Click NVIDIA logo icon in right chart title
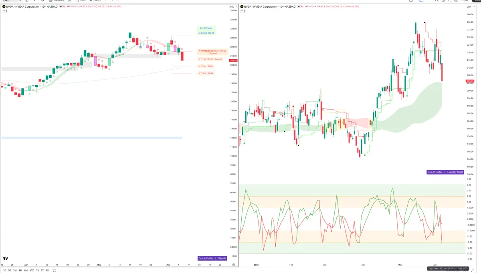The image size is (481, 273). pos(242,7)
